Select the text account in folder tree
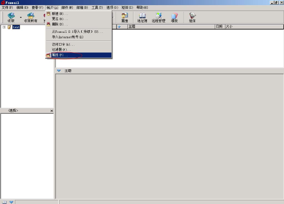The height and width of the screenshot is (204, 284). click(16, 27)
